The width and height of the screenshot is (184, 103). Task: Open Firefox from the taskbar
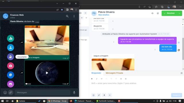click(71, 101)
